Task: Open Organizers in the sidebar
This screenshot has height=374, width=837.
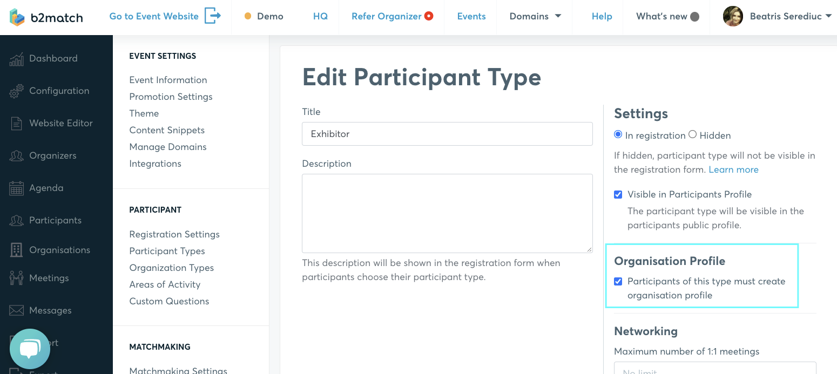Action: [53, 155]
